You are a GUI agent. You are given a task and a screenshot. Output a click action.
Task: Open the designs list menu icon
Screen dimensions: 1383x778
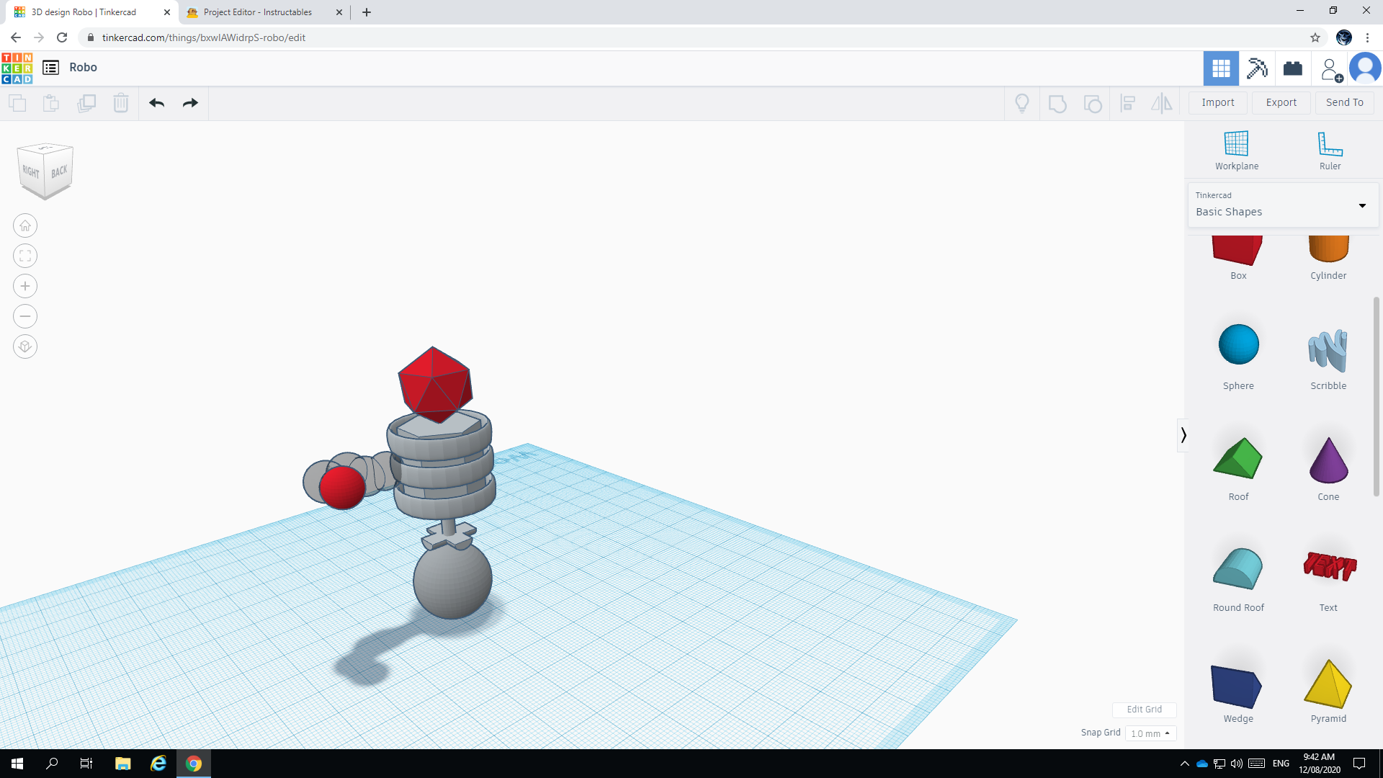pos(50,68)
